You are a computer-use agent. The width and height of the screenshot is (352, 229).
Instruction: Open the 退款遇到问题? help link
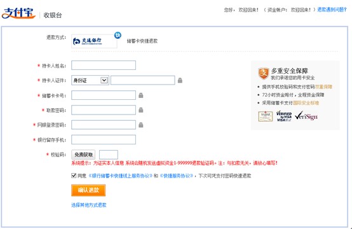[x=332, y=10]
